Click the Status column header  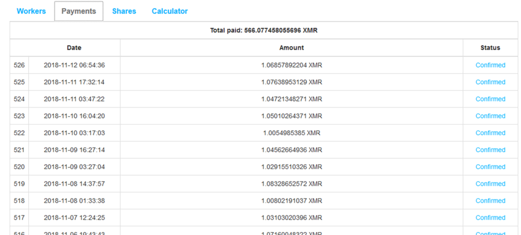click(490, 48)
